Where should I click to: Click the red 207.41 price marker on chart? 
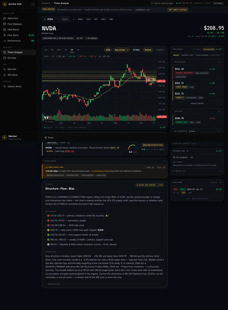tap(161, 81)
